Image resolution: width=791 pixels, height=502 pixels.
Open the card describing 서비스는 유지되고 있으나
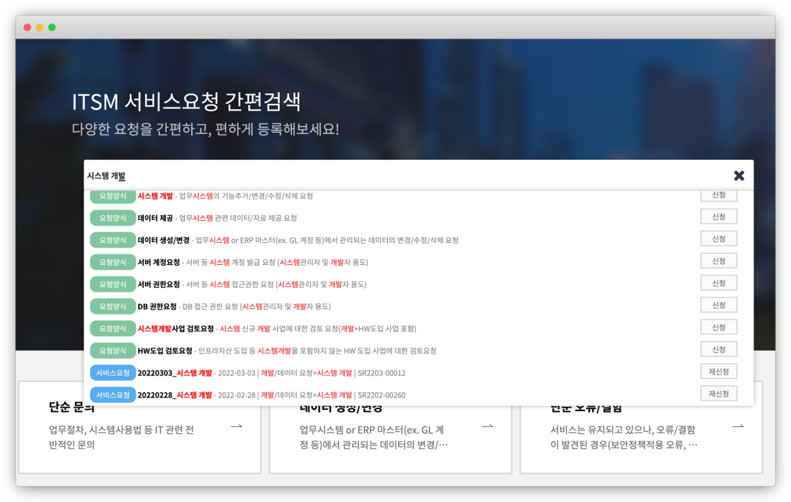coord(624,437)
